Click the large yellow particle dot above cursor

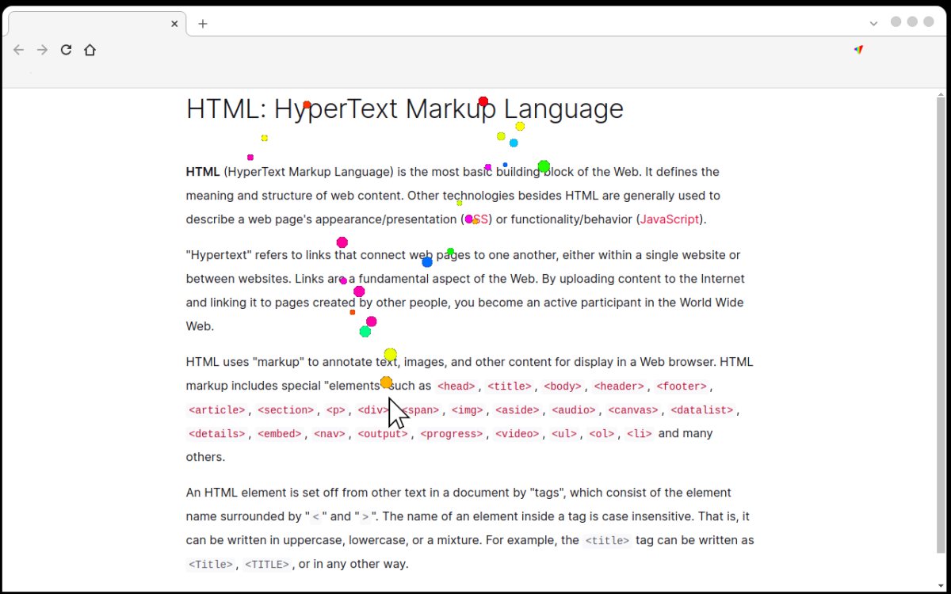[x=390, y=354]
